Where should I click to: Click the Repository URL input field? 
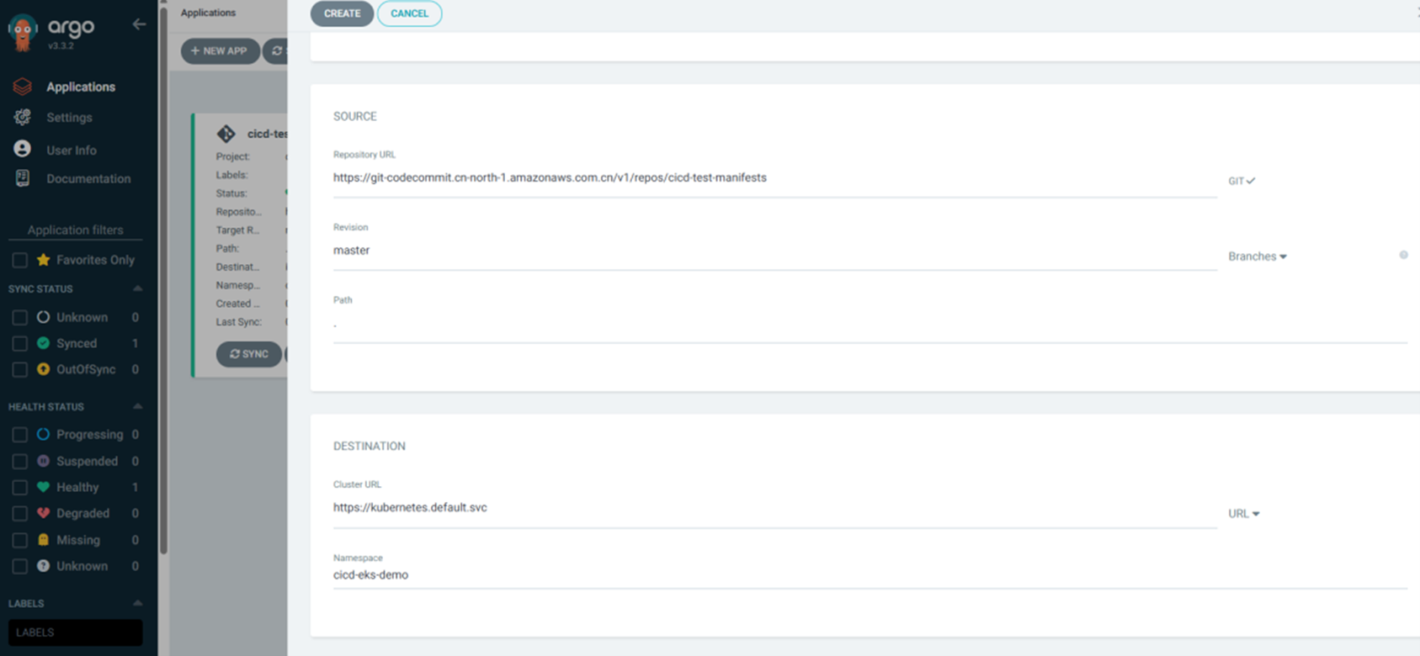774,178
